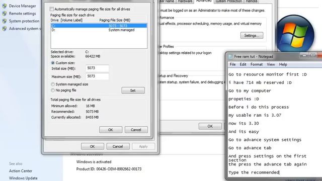The height and width of the screenshot is (181, 322).
Task: Click the Windows logo image
Action: (295, 34)
